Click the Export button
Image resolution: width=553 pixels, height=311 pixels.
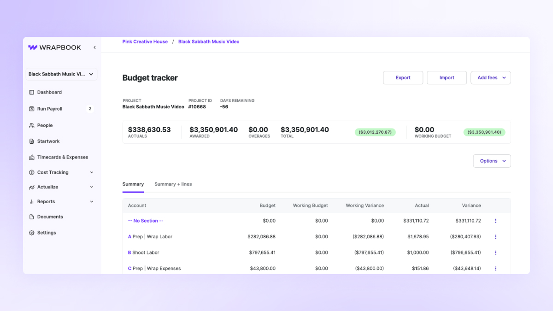point(403,78)
